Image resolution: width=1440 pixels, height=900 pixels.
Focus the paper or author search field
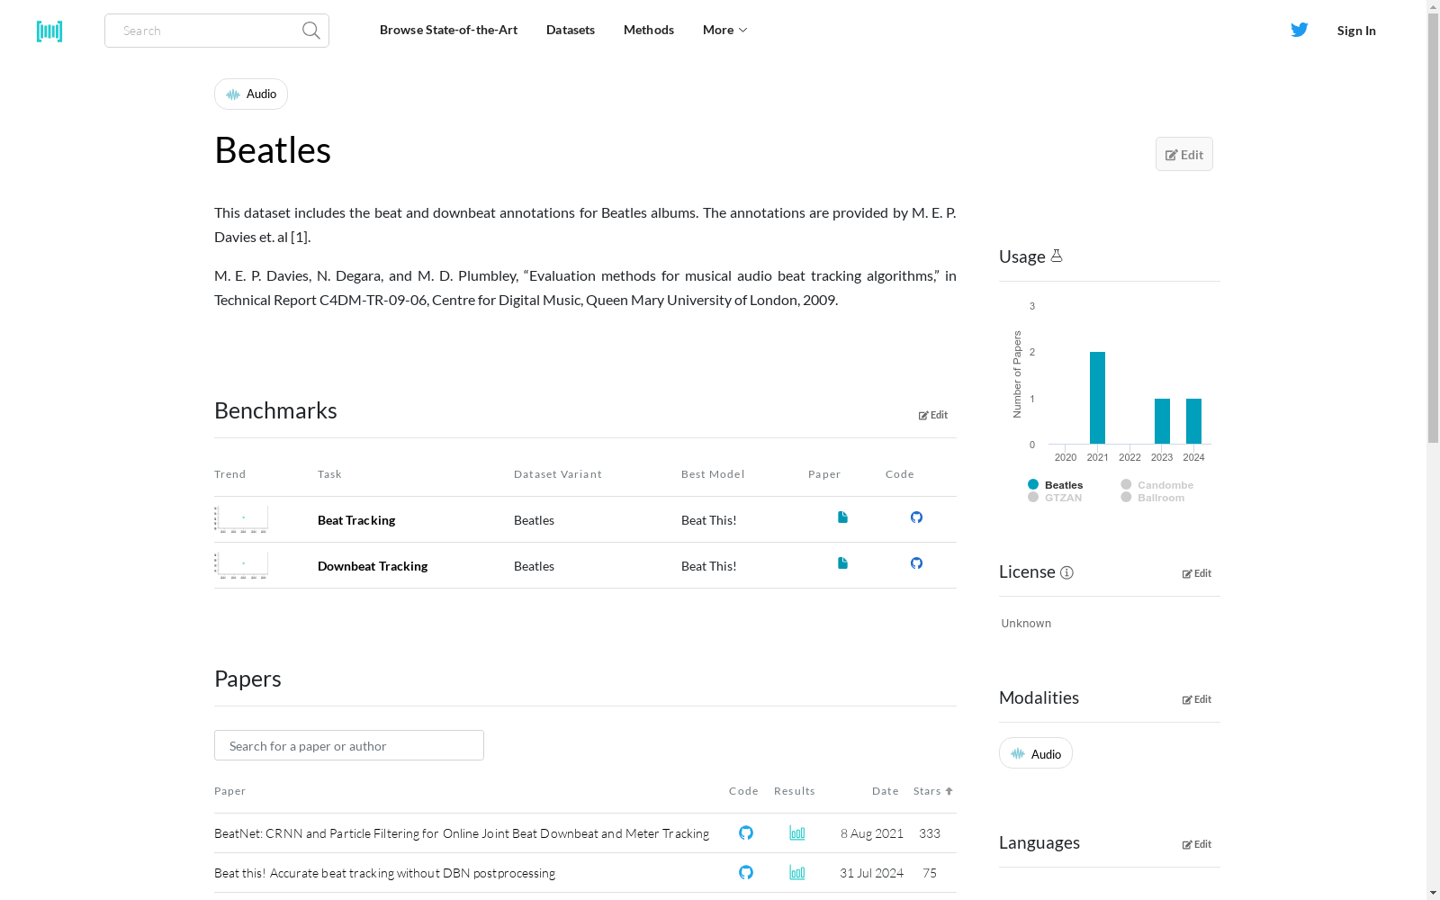point(349,745)
